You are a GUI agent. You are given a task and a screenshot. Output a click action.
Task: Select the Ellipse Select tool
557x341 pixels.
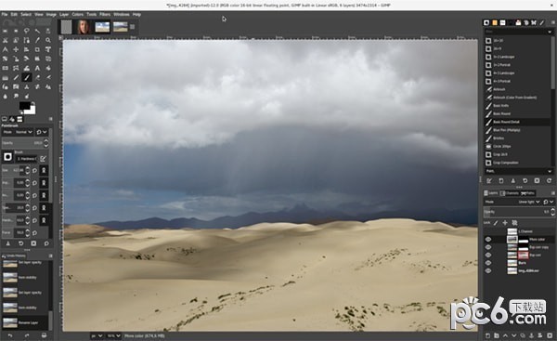click(x=16, y=31)
